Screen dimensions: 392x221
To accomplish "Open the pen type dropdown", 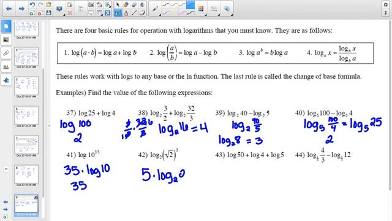I will pos(155,9).
